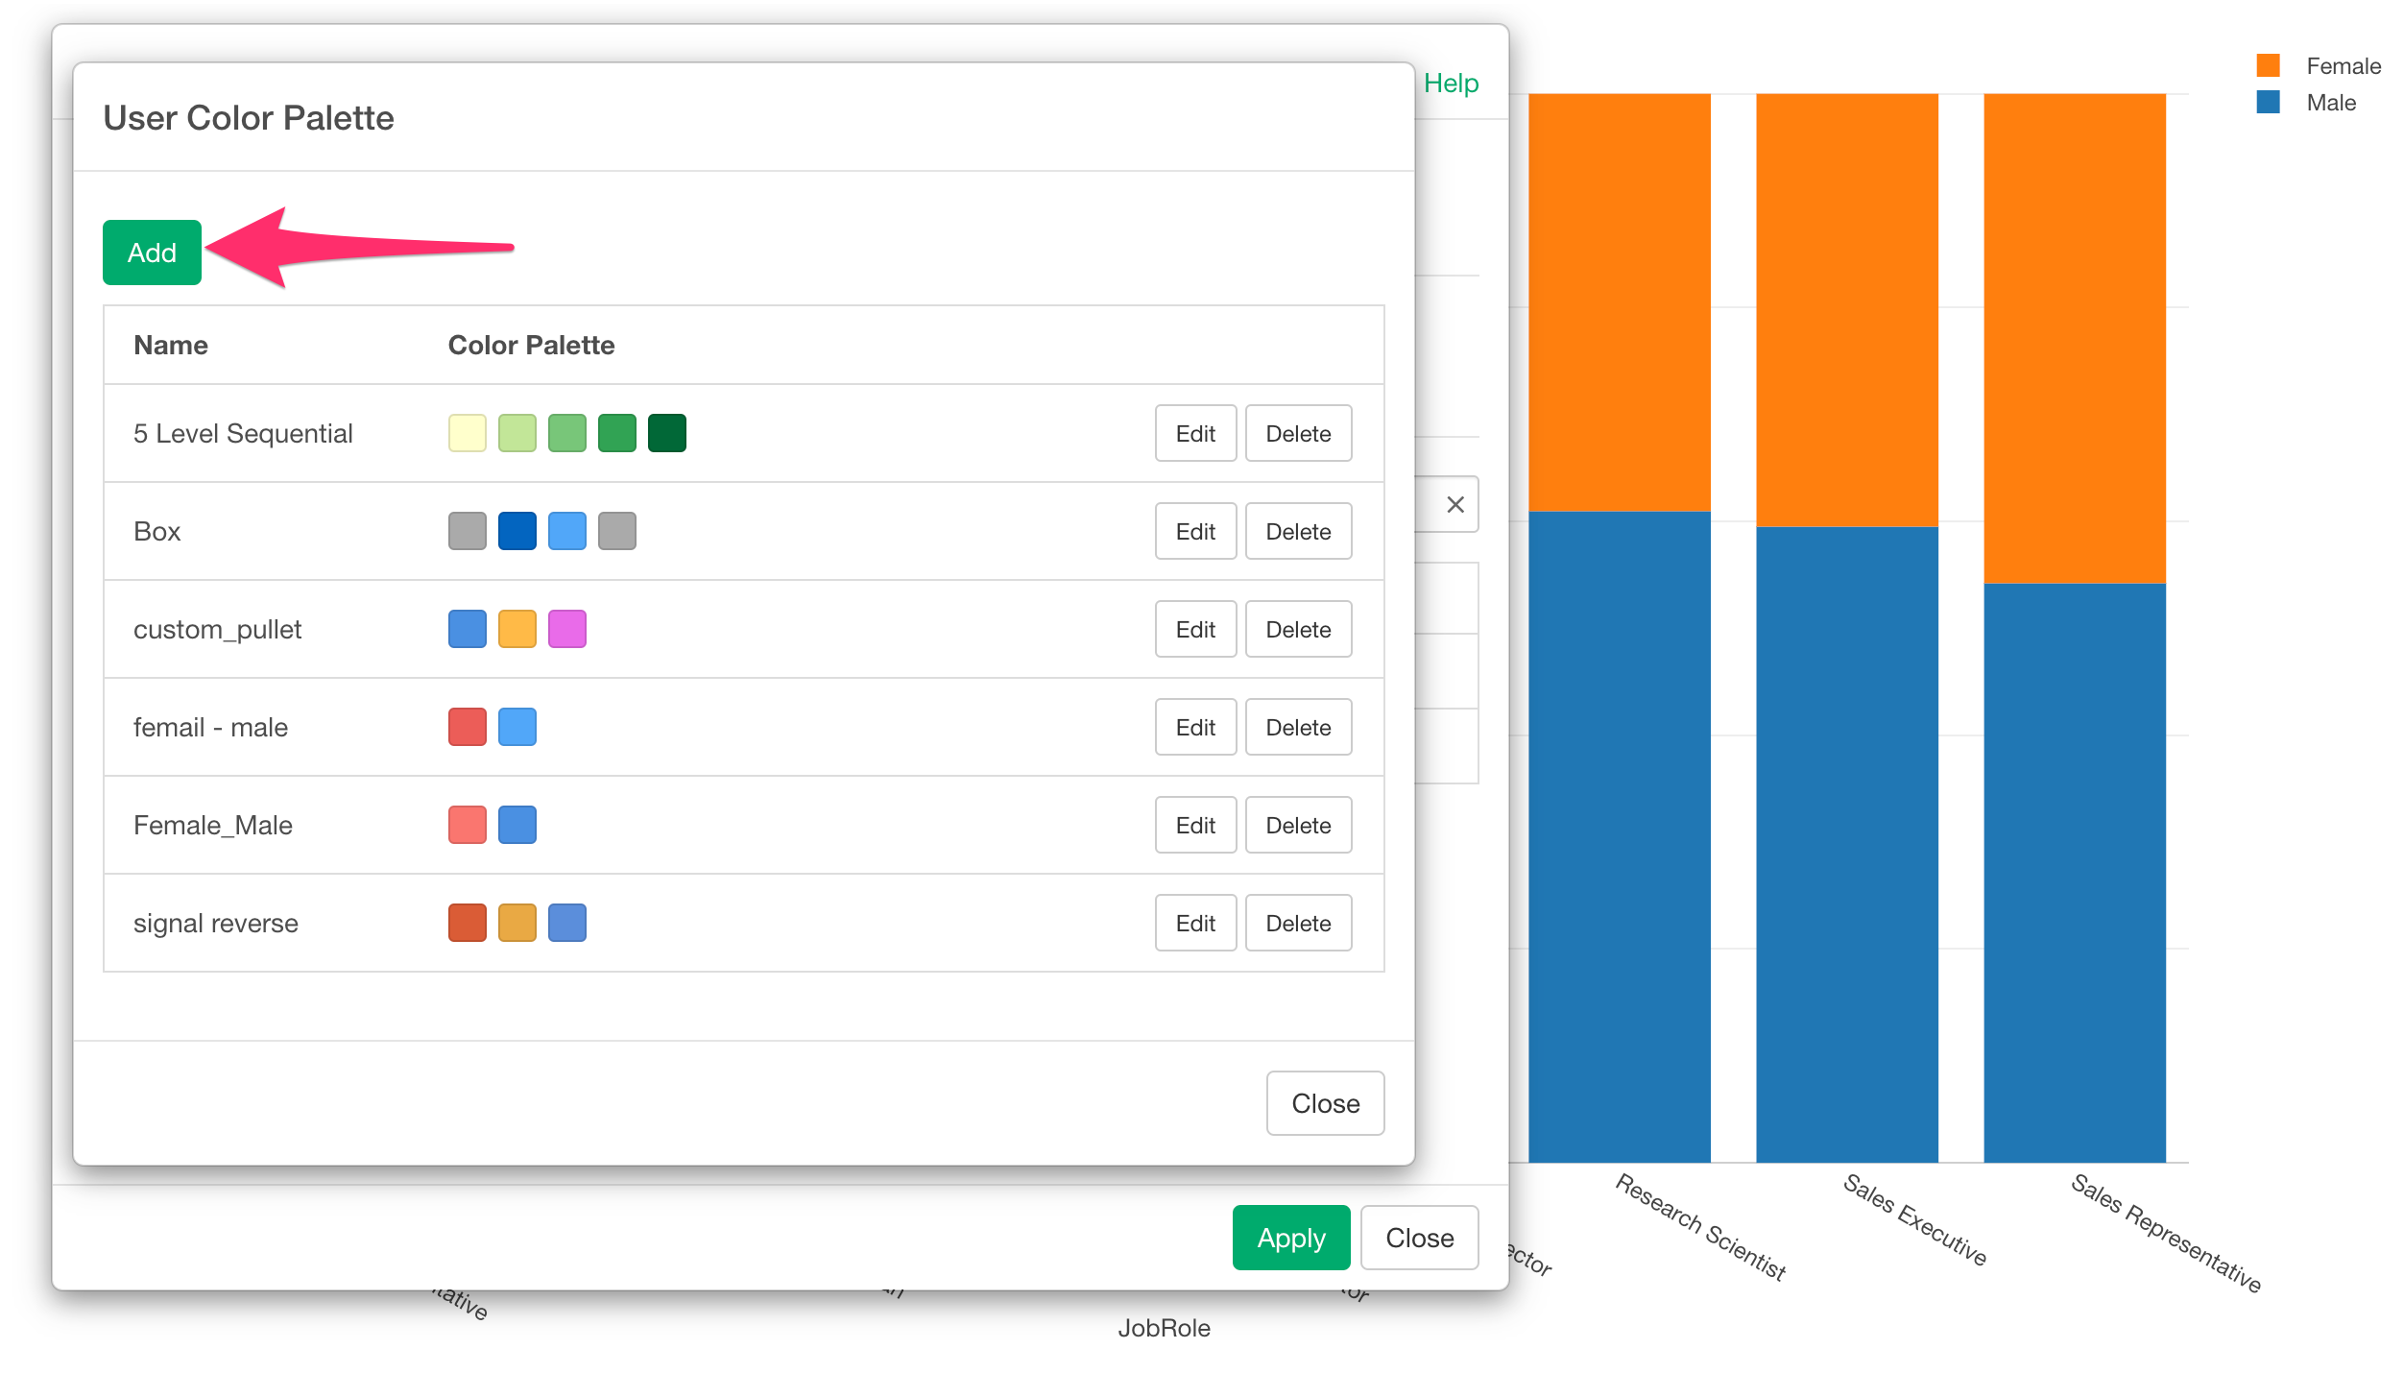The image size is (2404, 1373).
Task: Delete the femail - male palette
Action: [x=1298, y=727]
